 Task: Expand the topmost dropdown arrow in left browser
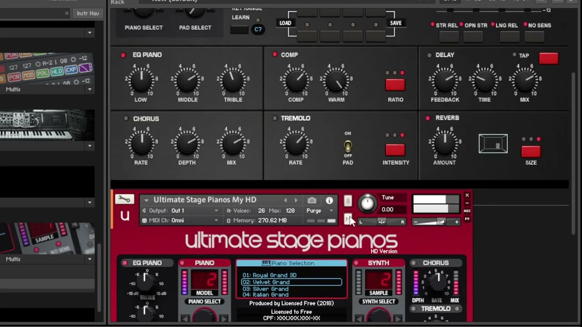[x=90, y=33]
